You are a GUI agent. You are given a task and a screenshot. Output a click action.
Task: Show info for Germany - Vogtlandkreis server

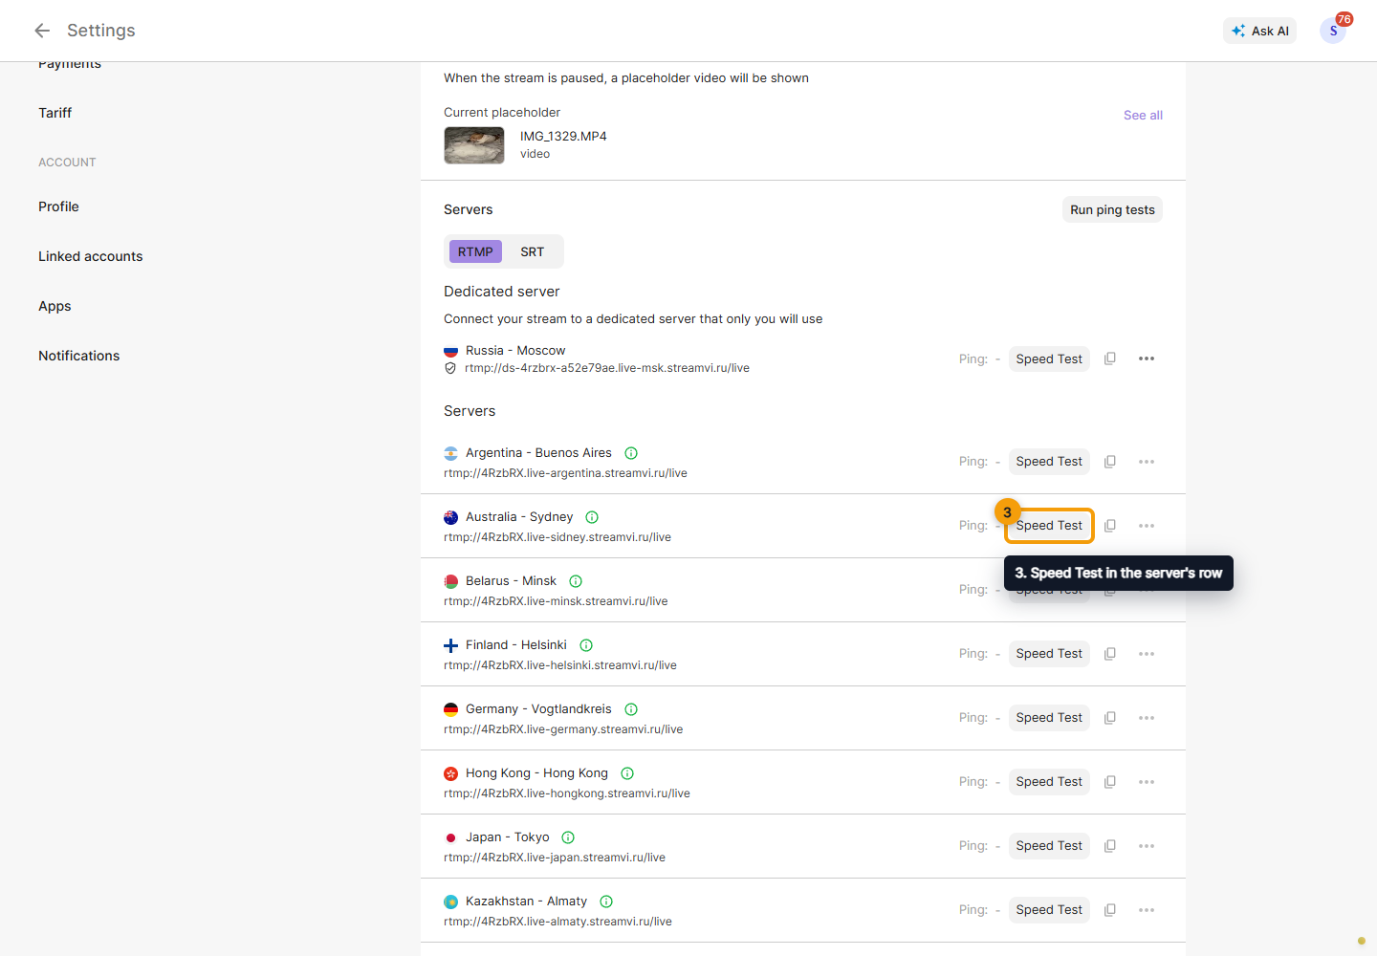pyautogui.click(x=631, y=709)
